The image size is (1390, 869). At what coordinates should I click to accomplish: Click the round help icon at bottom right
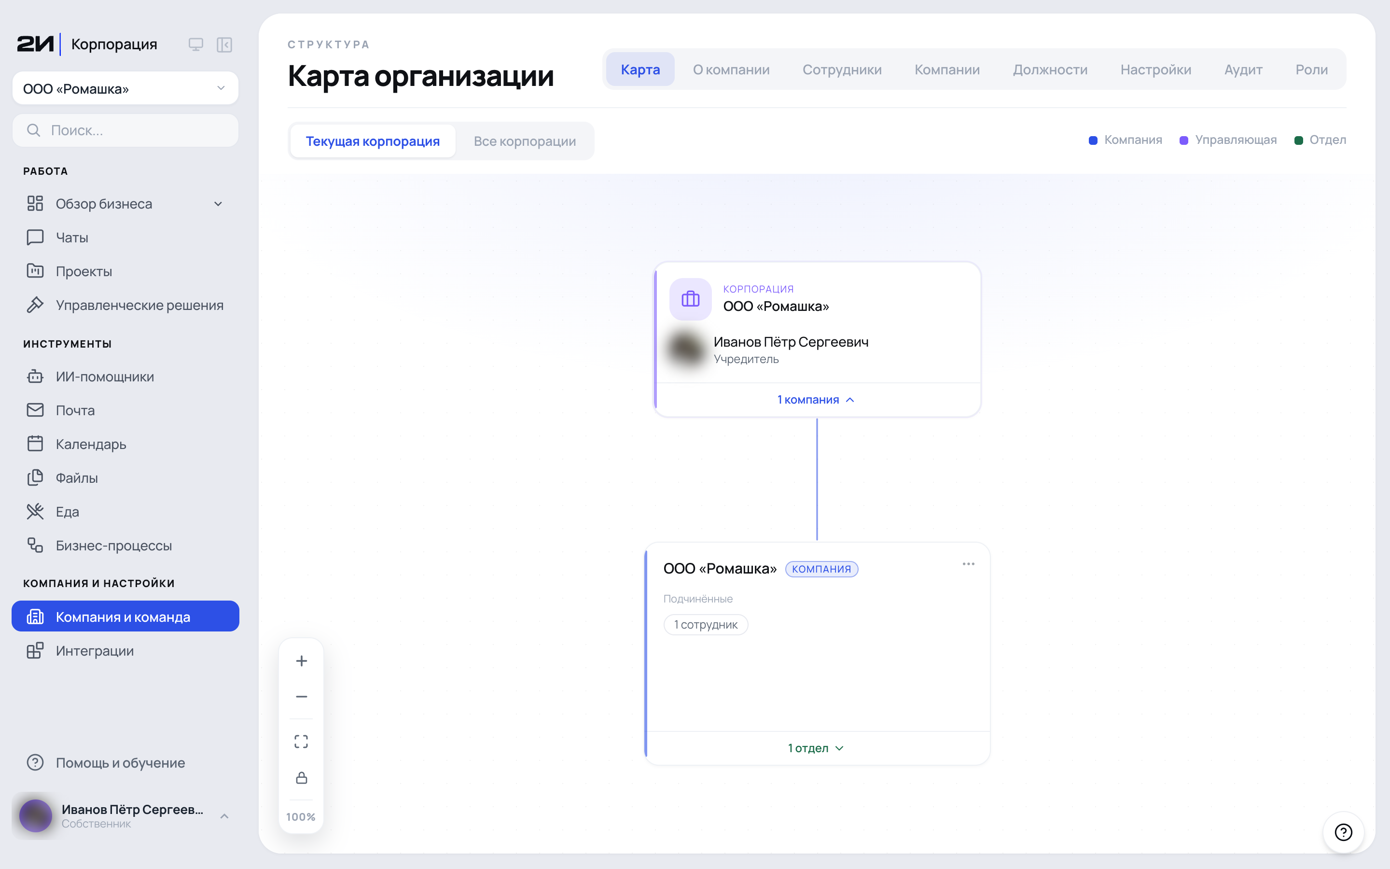[x=1343, y=832]
